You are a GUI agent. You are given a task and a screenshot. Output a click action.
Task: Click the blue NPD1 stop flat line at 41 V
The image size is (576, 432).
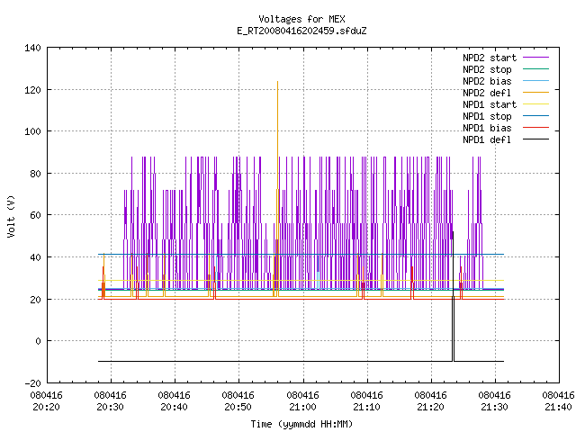pyautogui.click(x=301, y=254)
